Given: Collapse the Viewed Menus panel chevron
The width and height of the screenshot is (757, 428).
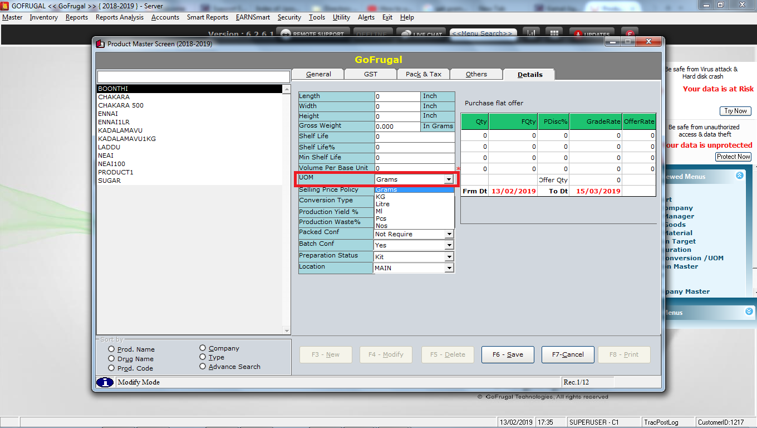Looking at the screenshot, I should coord(740,176).
